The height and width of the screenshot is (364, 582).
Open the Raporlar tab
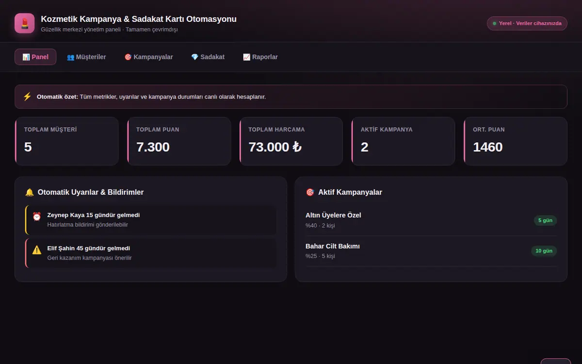click(x=260, y=57)
